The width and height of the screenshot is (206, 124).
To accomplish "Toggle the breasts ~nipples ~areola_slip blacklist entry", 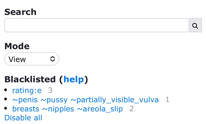I will coord(68,109).
